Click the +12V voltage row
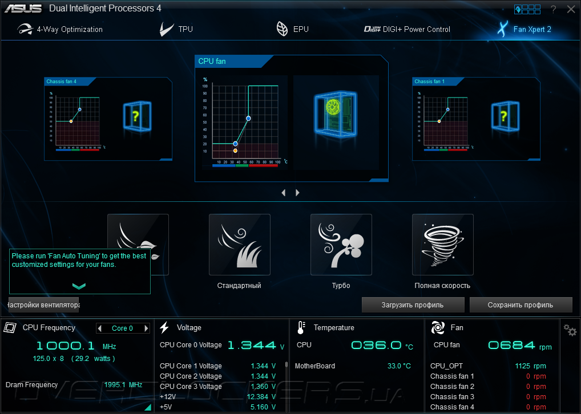 click(x=218, y=396)
